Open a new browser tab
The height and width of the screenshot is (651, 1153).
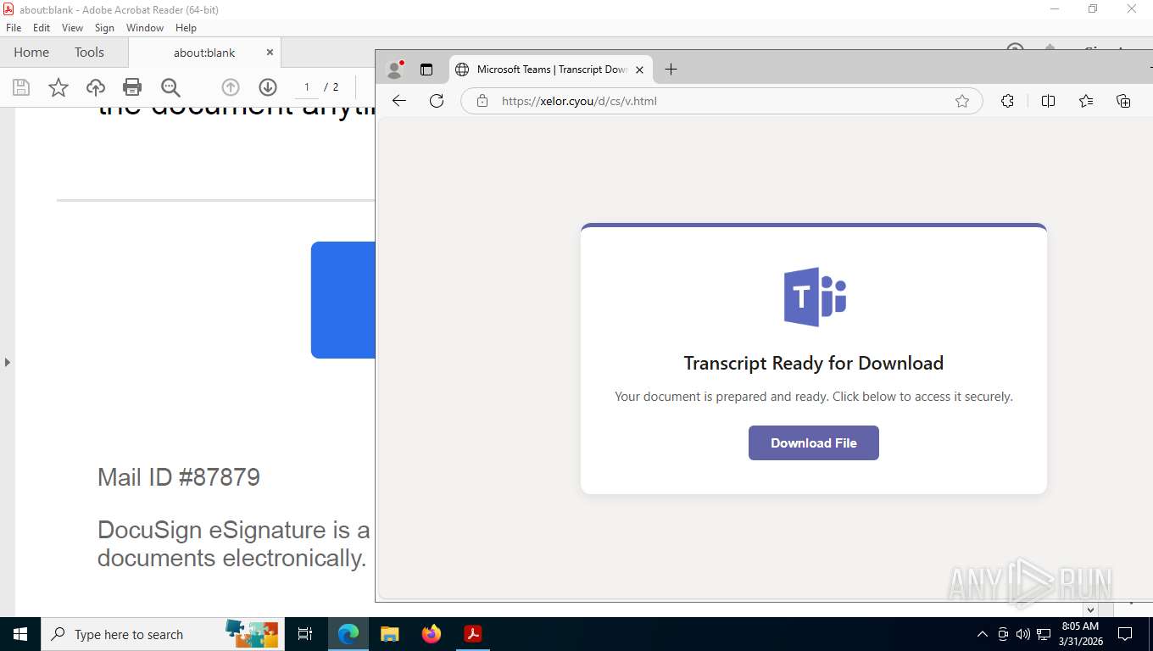coord(671,70)
